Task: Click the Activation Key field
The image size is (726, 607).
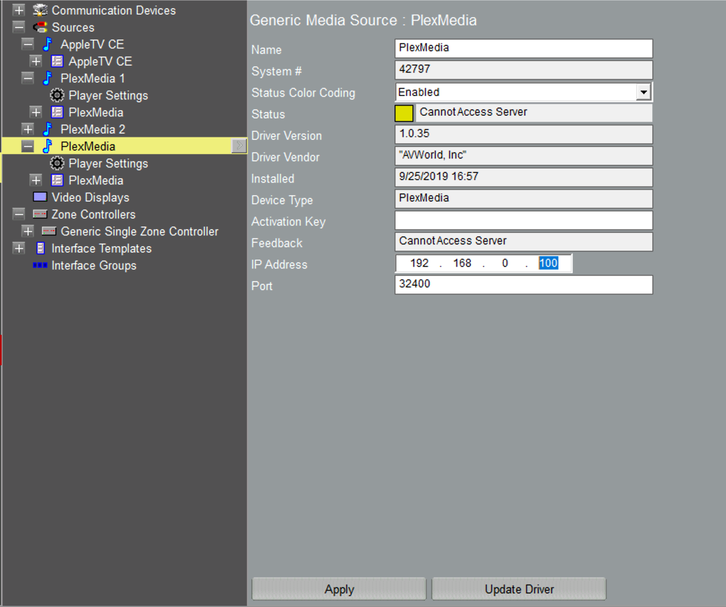Action: pos(524,220)
